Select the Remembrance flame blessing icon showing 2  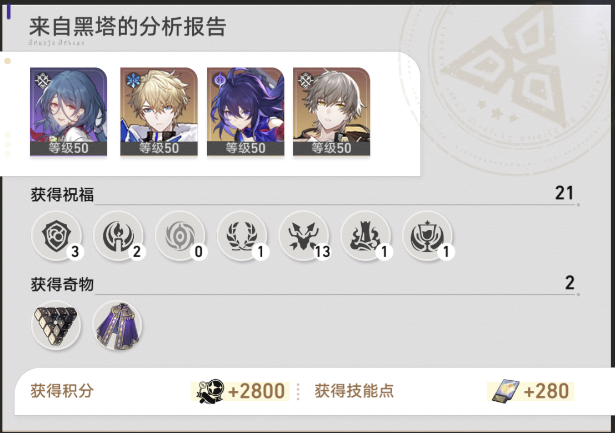click(x=118, y=235)
